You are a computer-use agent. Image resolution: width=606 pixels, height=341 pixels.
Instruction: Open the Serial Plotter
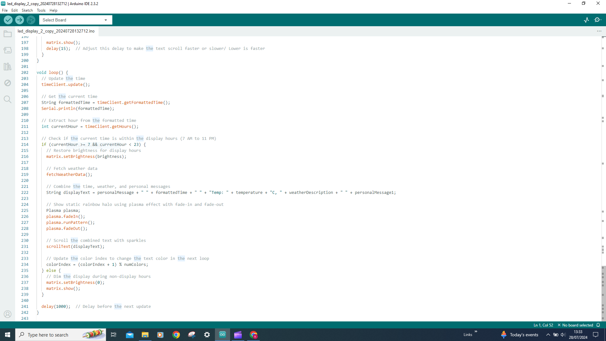click(586, 20)
